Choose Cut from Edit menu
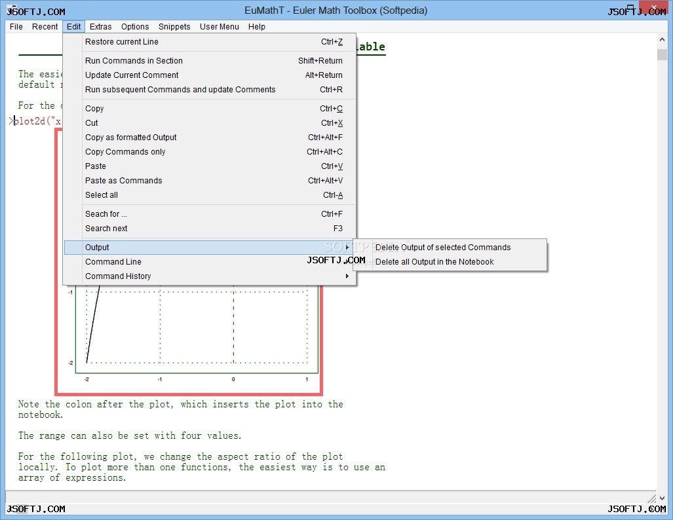 [x=210, y=122]
